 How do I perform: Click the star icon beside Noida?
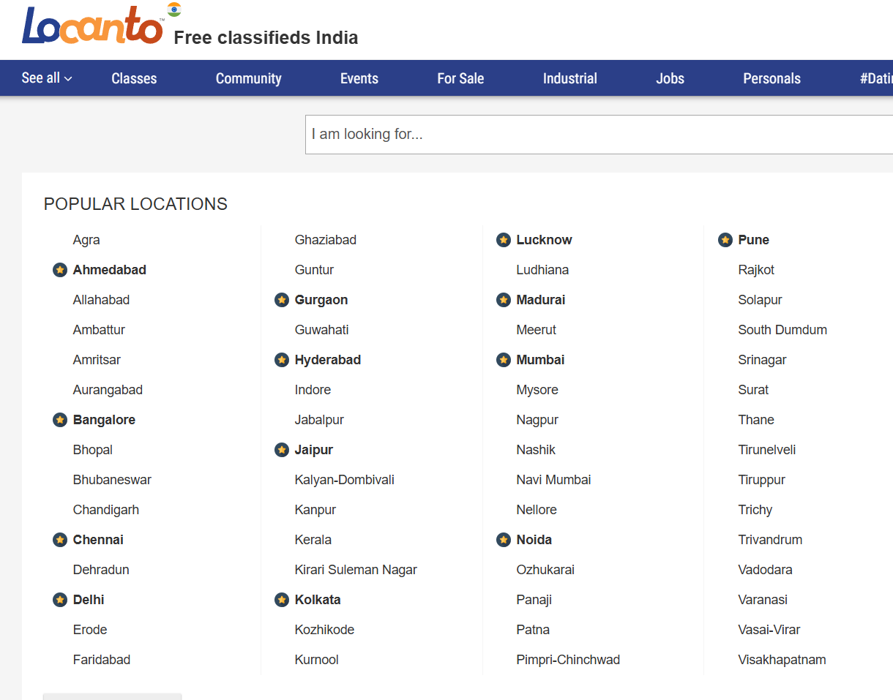(x=504, y=540)
